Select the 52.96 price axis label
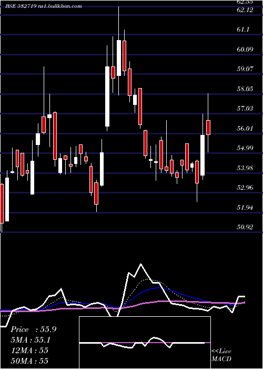Image resolution: width=263 pixels, height=369 pixels. (x=245, y=188)
